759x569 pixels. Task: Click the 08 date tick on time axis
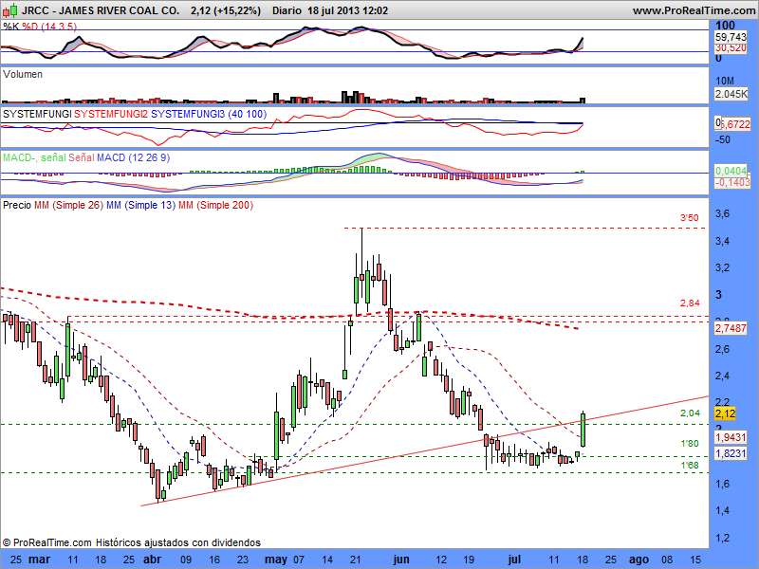(667, 560)
